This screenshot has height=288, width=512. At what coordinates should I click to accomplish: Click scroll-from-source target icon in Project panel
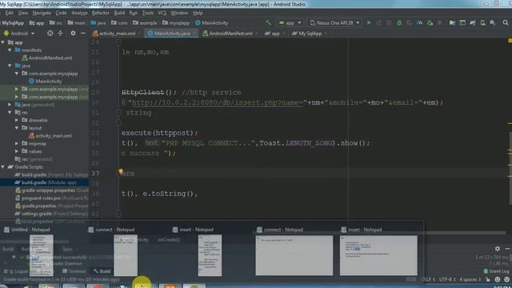(50, 34)
